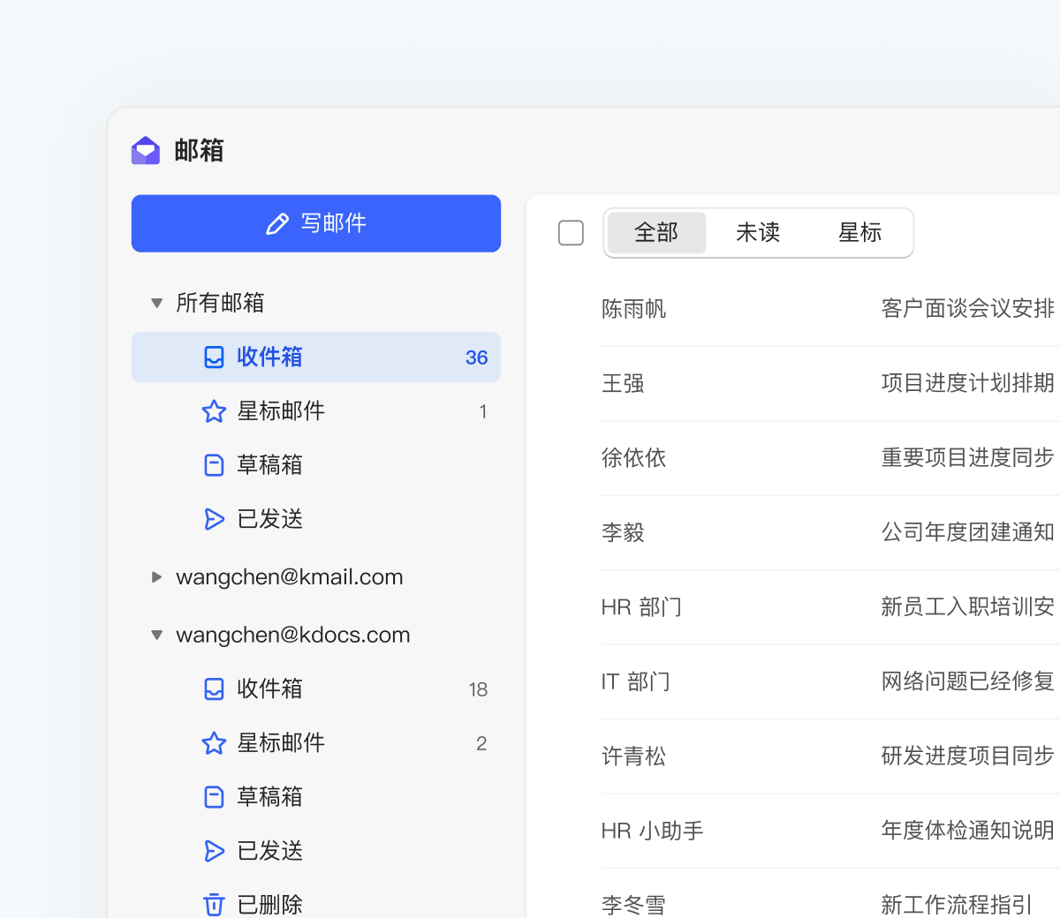Click the count 18 next to 收件箱
Viewport: 1060px width, 918px height.
click(x=478, y=689)
